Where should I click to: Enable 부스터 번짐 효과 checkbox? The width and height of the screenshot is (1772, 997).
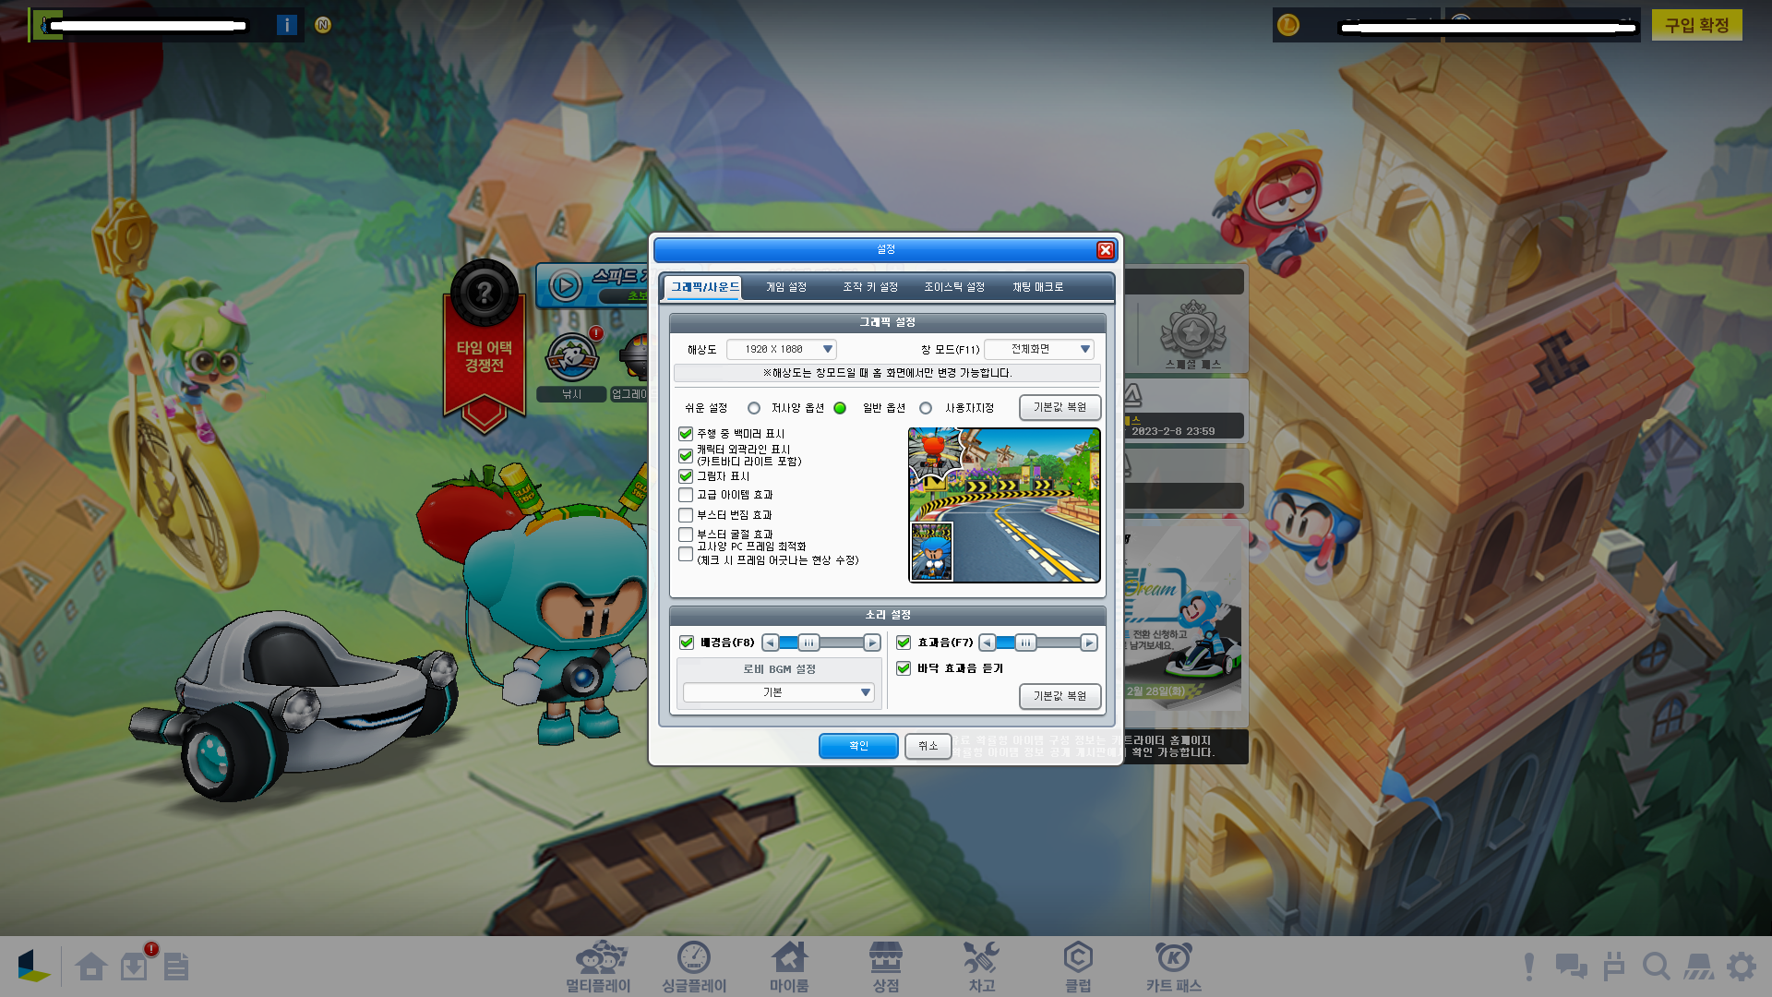click(686, 515)
